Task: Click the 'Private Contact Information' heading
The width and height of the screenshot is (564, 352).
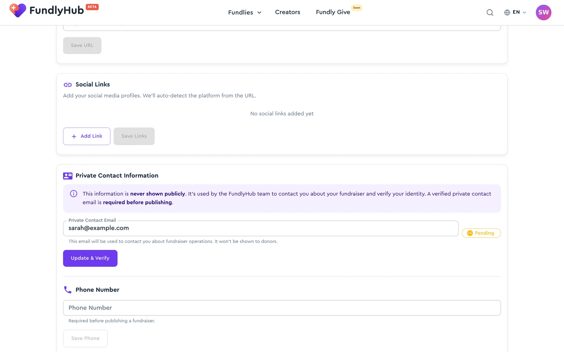Action: (117, 176)
